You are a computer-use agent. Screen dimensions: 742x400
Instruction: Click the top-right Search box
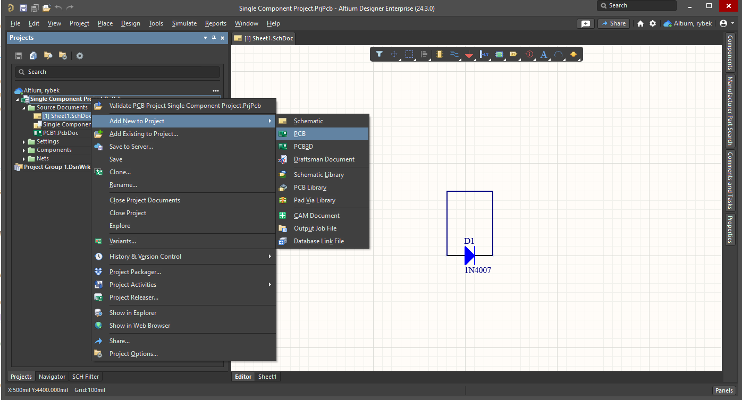(637, 5)
